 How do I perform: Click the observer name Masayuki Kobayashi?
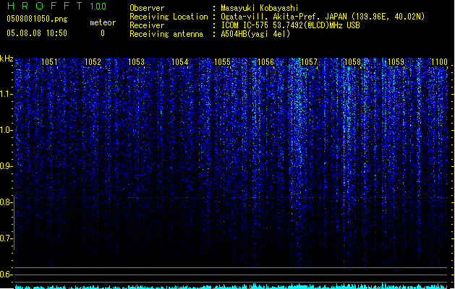pyautogui.click(x=260, y=8)
